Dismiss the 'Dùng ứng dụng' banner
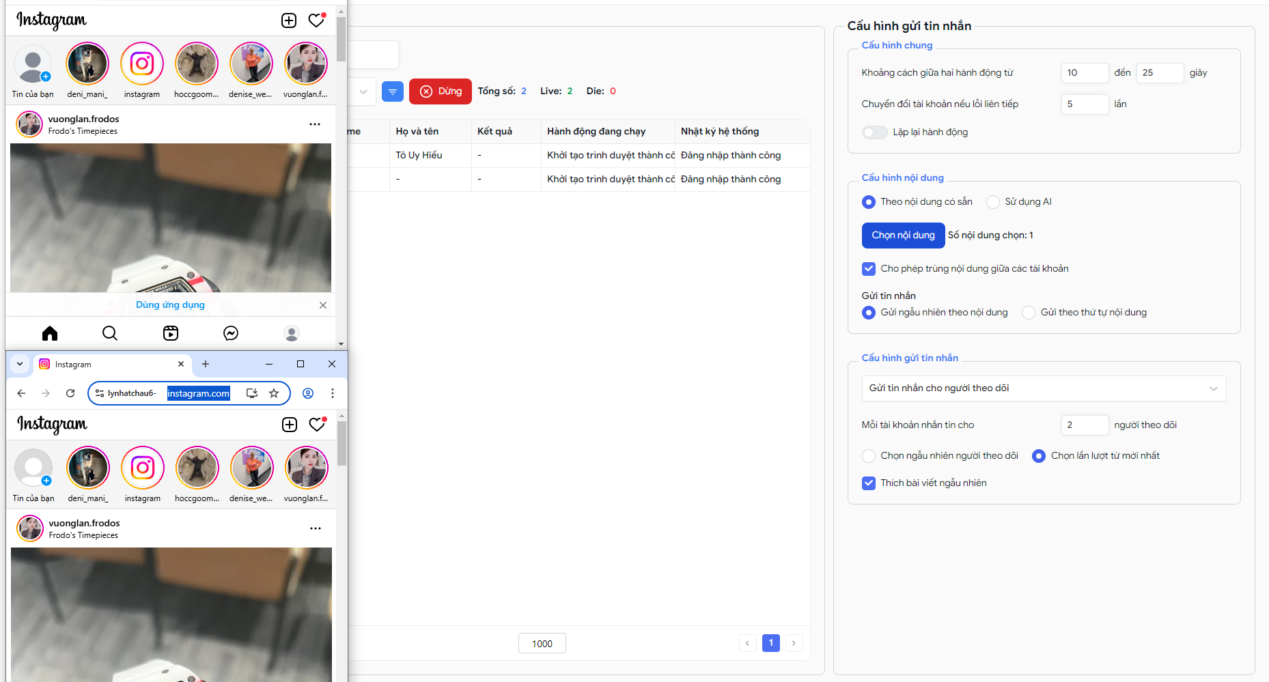The height and width of the screenshot is (682, 1269). (323, 305)
